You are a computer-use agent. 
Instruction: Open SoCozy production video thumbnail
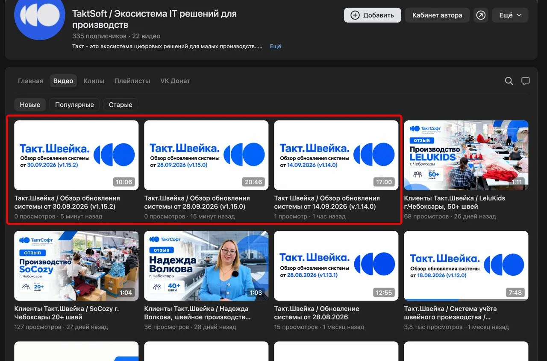click(76, 266)
